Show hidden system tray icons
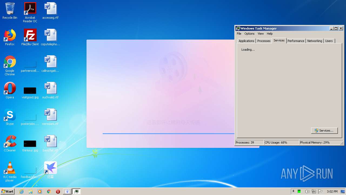 point(293,191)
